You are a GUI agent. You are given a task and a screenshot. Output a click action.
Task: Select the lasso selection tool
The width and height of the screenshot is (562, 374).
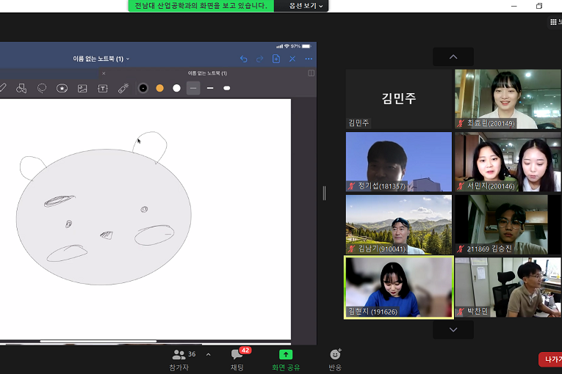pos(42,88)
